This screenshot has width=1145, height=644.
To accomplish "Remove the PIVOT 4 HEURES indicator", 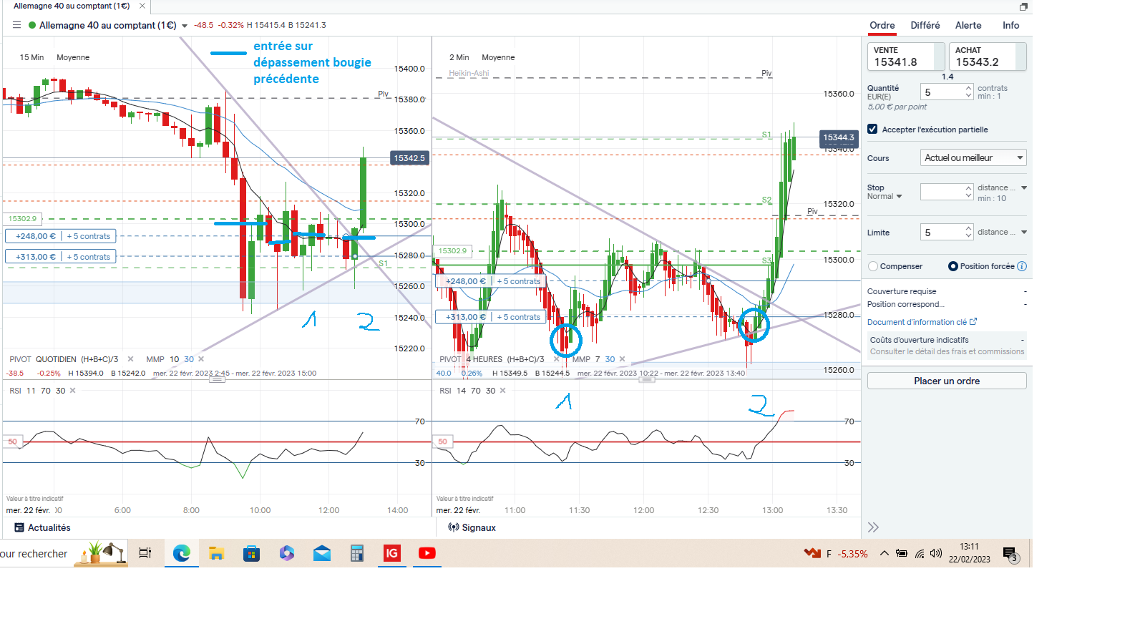I will pyautogui.click(x=556, y=359).
